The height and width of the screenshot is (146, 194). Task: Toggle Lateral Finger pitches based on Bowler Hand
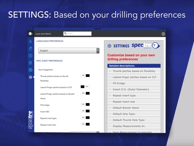coord(85,93)
